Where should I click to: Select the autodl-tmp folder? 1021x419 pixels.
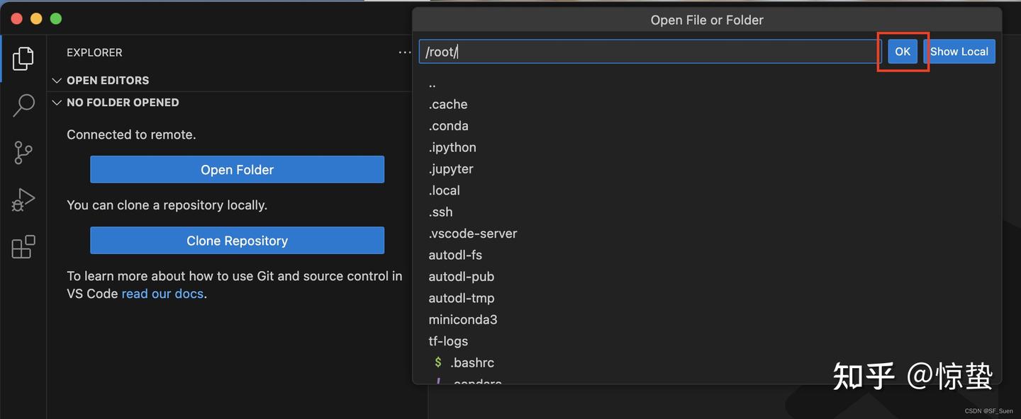[x=462, y=298]
